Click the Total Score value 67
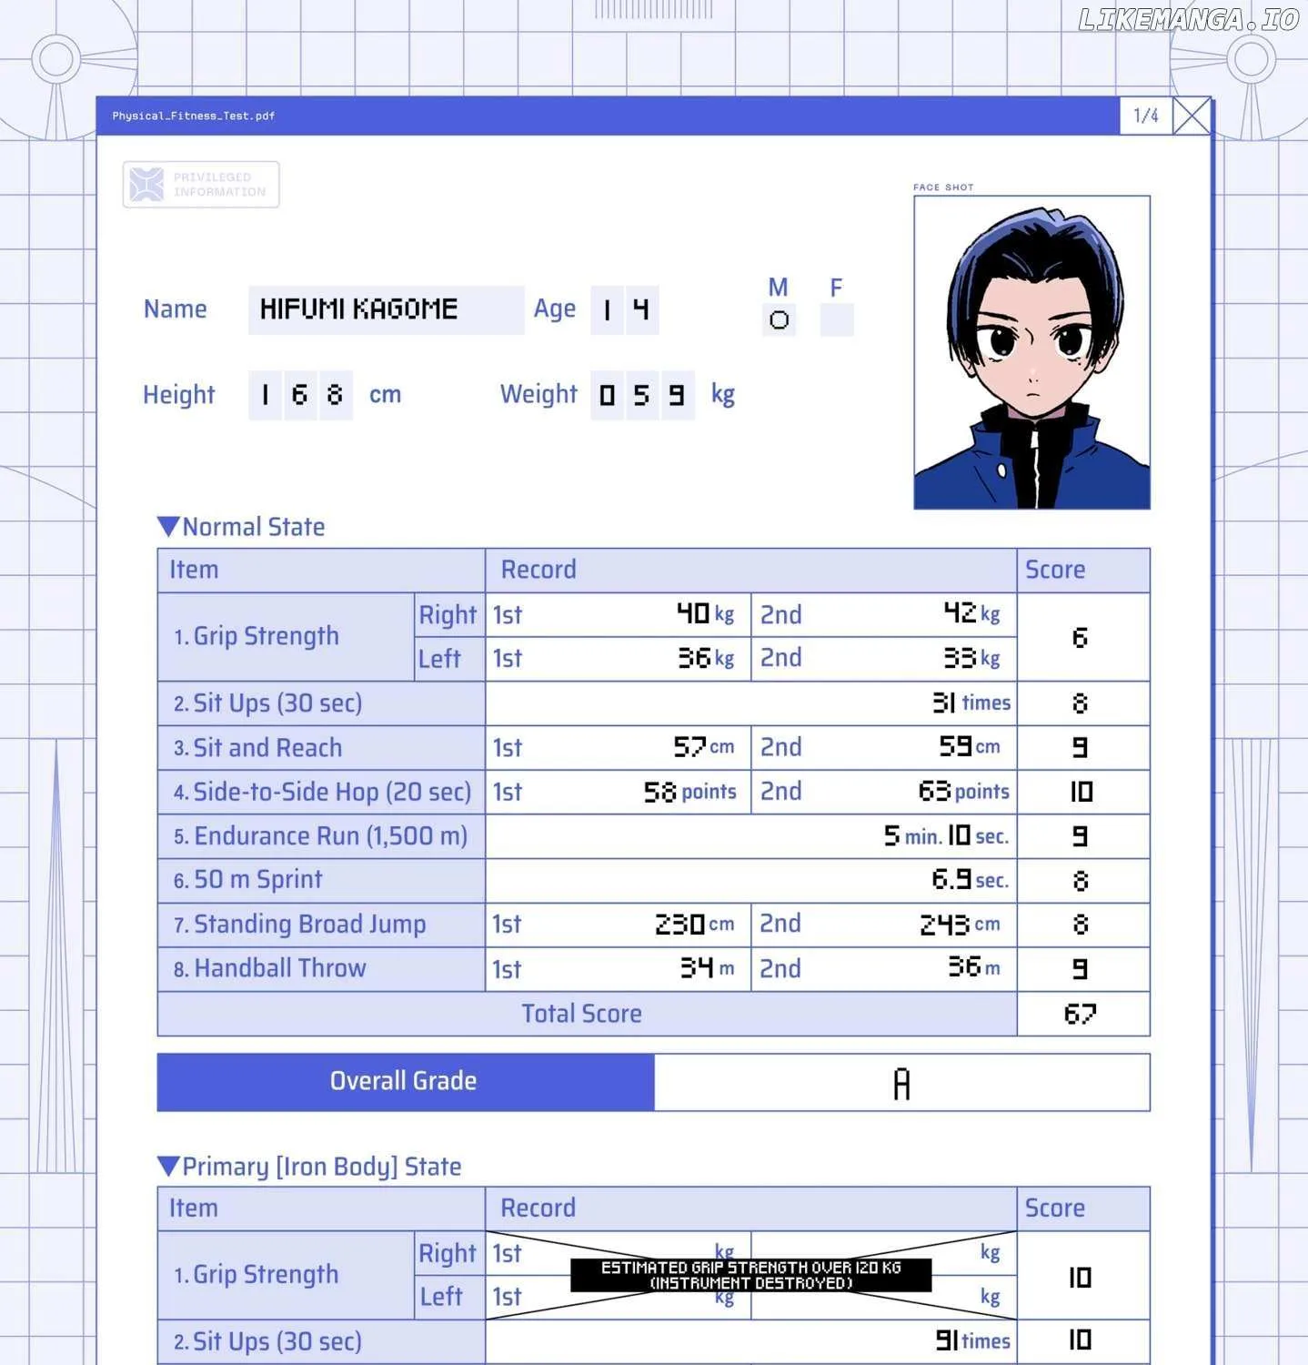1308x1365 pixels. point(1081,1013)
